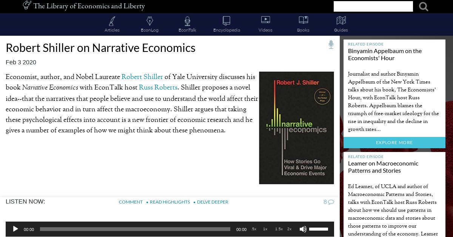Click the elapsed time 00:00 readout
This screenshot has height=237, width=453.
coord(29,229)
